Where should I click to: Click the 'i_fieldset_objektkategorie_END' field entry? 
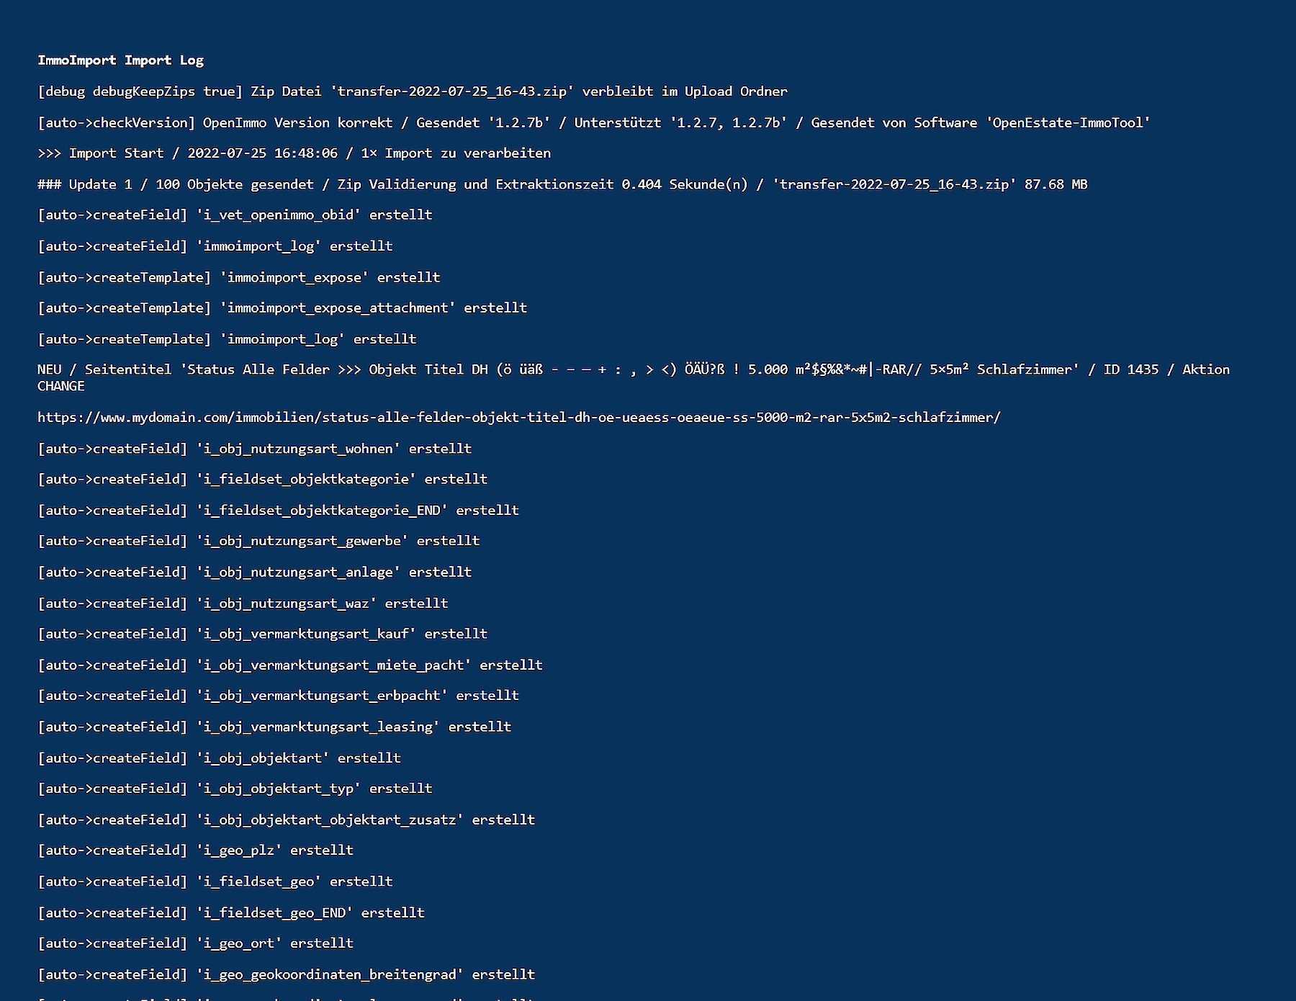[278, 511]
